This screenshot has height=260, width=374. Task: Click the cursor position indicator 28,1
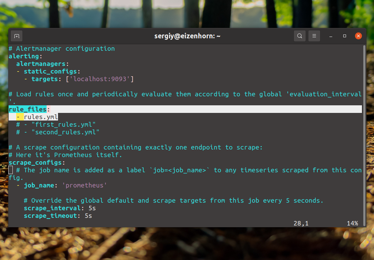tap(301, 223)
